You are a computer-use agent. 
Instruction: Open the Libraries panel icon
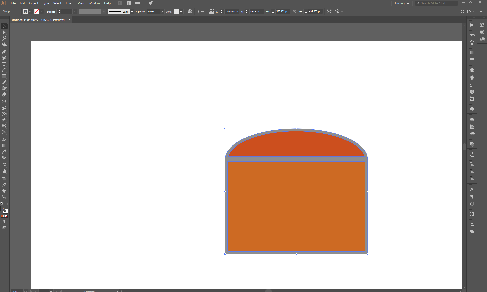point(482,39)
